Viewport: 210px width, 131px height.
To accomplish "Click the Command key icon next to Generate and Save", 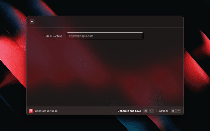I will click(145, 111).
